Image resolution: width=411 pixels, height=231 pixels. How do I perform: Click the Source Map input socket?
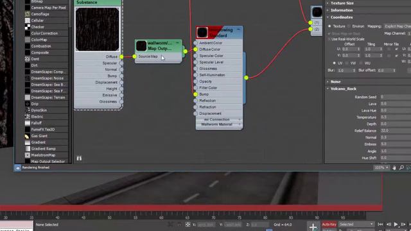[134, 56]
